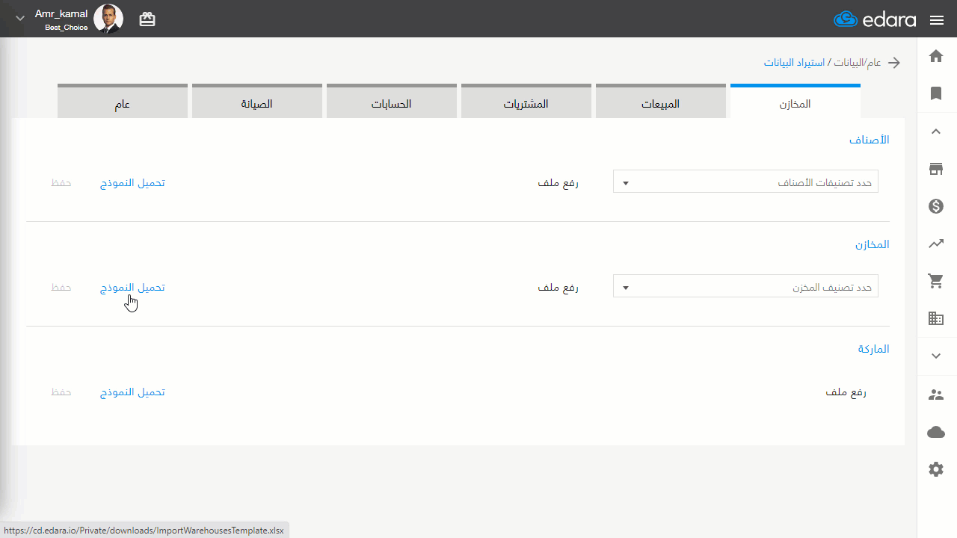Go to the Home sidebar icon
The width and height of the screenshot is (957, 538).
pos(936,56)
